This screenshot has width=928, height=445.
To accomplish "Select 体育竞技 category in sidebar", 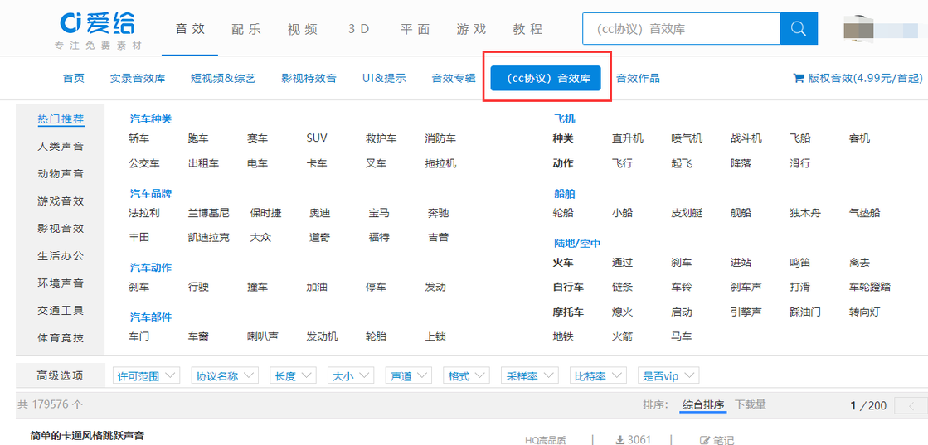I will tap(61, 338).
